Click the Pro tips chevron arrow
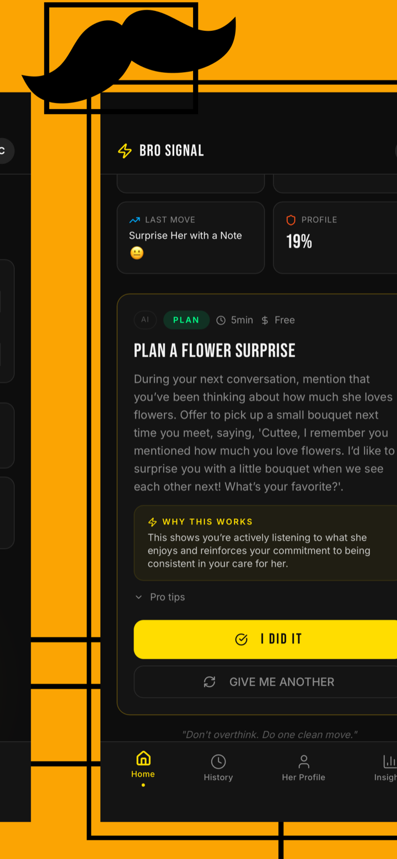 [x=138, y=597]
